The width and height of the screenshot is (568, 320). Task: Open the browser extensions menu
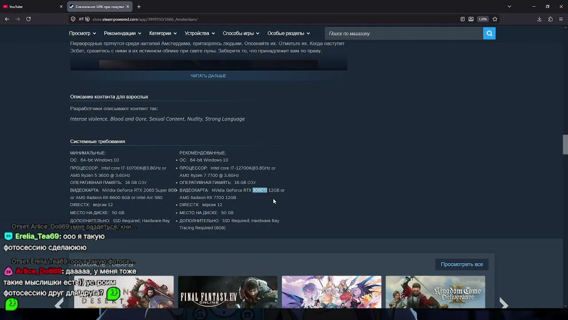(550, 19)
